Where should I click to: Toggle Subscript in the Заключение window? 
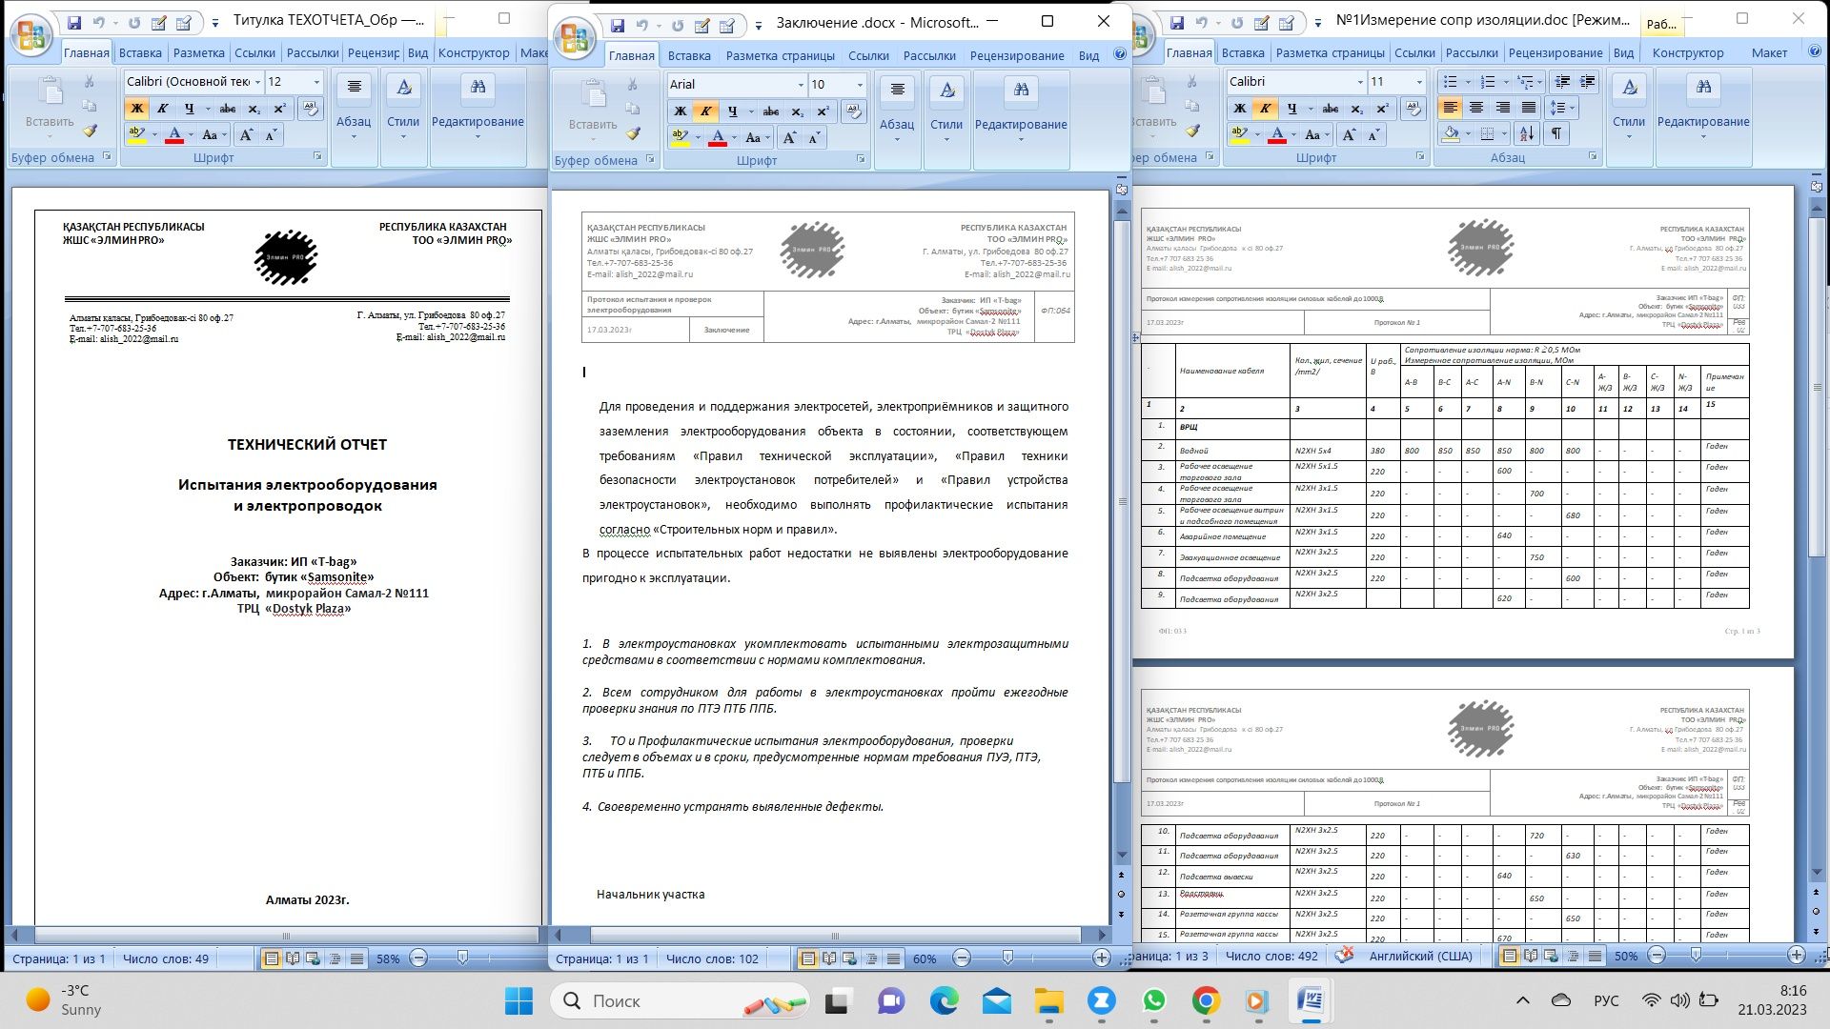click(x=798, y=111)
